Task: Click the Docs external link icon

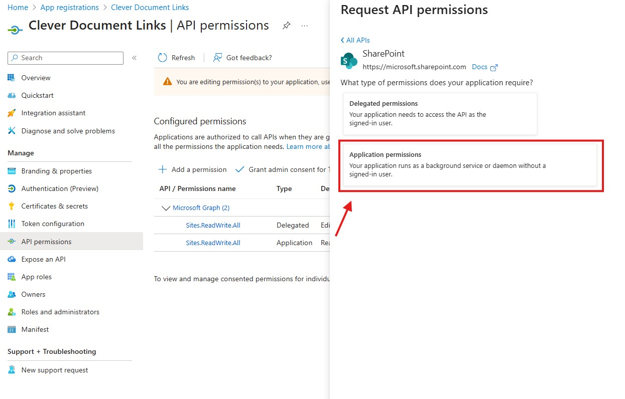Action: [494, 67]
